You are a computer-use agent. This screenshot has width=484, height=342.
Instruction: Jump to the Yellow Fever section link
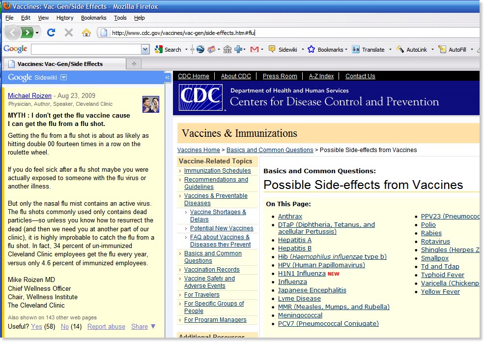click(x=440, y=291)
